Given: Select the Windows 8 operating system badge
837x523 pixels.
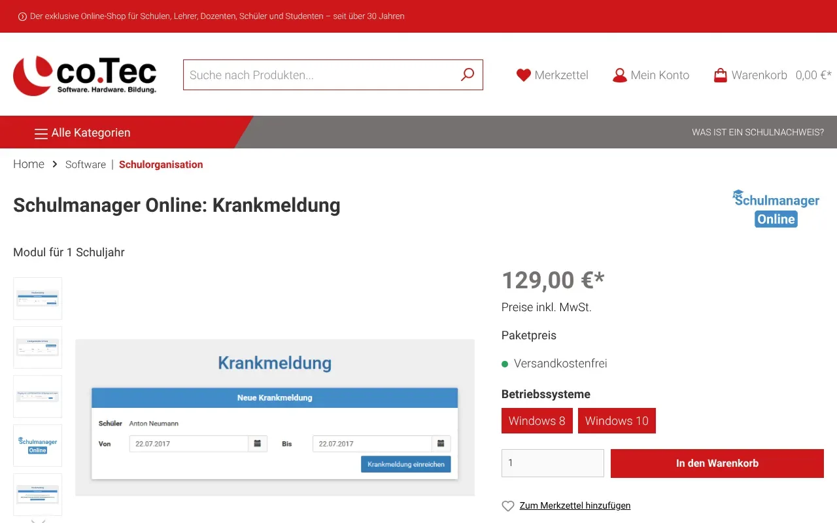Looking at the screenshot, I should (537, 420).
